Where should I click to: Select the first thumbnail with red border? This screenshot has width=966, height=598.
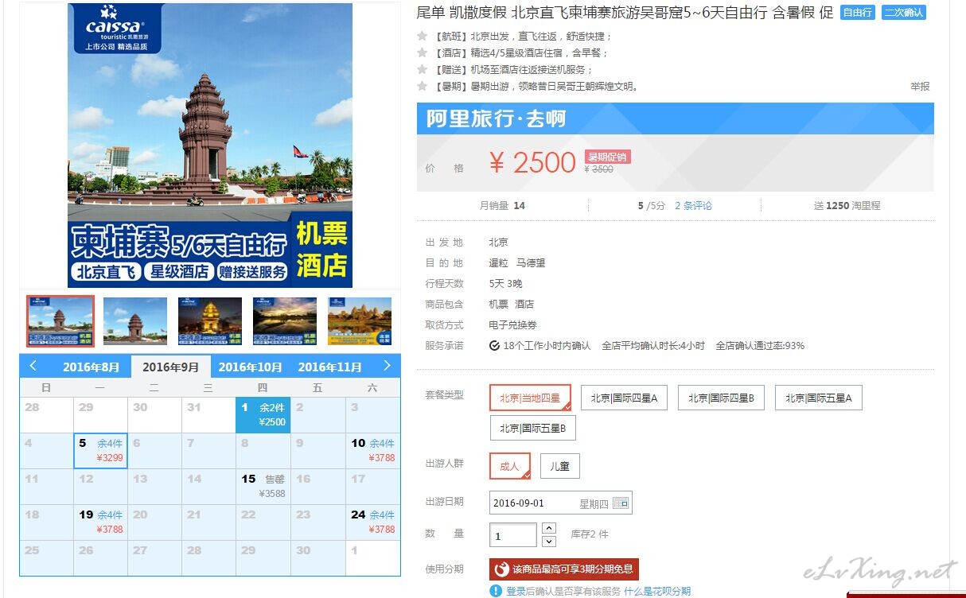click(x=60, y=321)
